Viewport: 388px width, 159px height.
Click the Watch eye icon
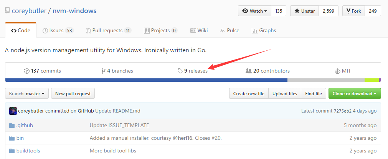pos(246,11)
